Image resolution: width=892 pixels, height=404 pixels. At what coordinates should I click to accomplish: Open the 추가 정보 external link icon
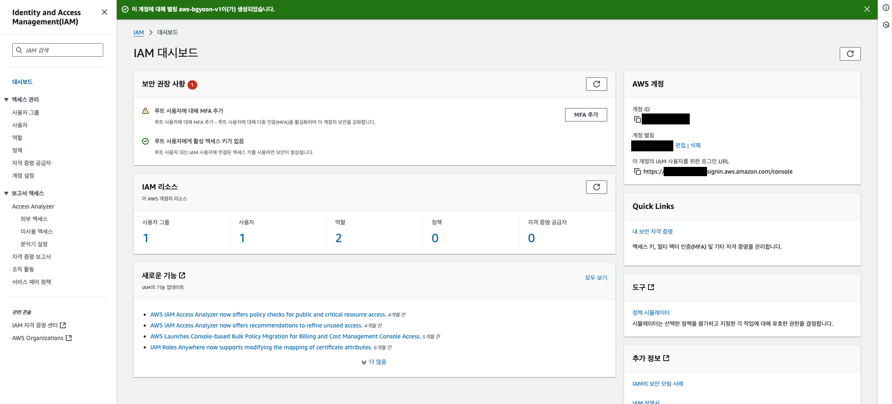pyautogui.click(x=666, y=358)
